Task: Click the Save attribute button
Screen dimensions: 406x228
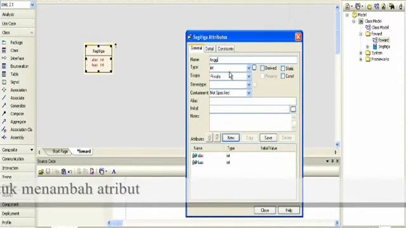Action: [268, 138]
